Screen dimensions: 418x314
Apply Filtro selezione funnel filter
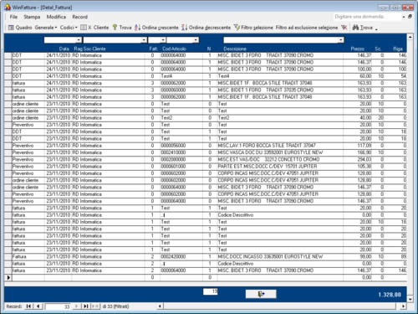253,28
